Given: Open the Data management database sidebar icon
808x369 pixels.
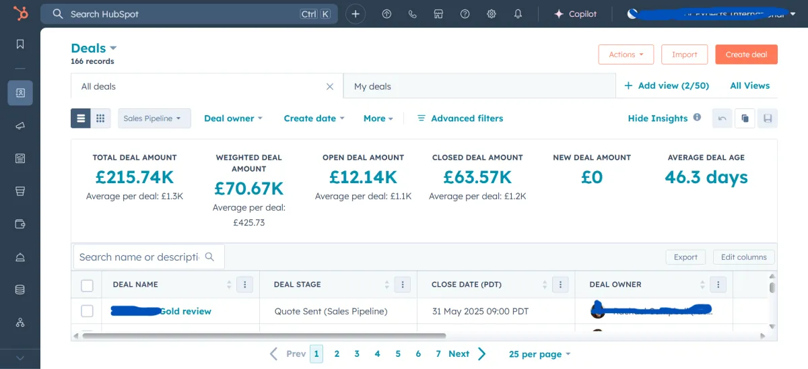Looking at the screenshot, I should click(x=20, y=290).
